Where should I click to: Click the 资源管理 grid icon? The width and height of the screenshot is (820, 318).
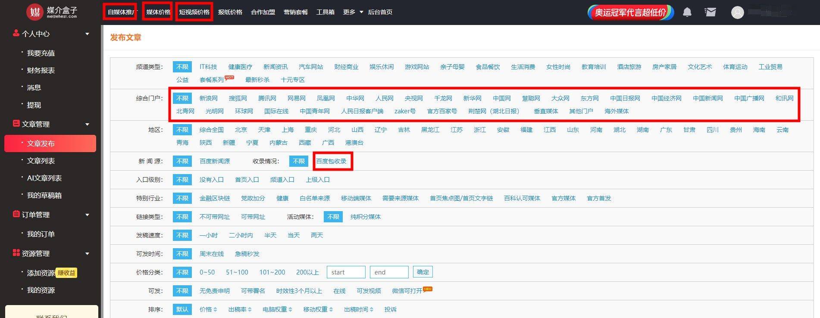tap(16, 253)
